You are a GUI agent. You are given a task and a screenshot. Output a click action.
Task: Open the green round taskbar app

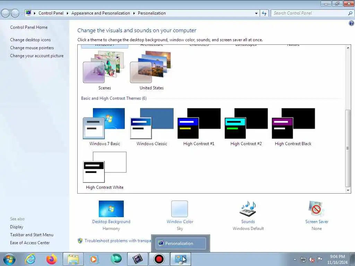tap(116, 259)
